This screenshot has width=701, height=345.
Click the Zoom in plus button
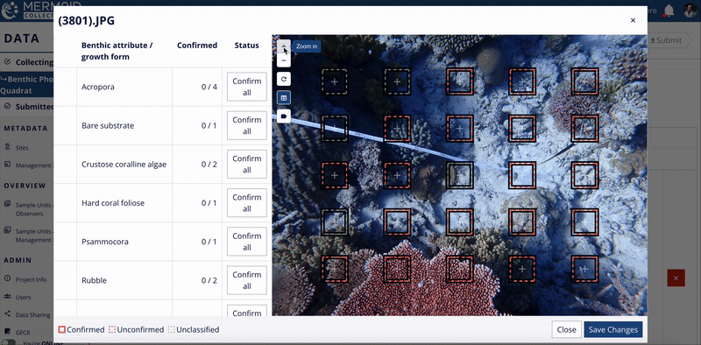pyautogui.click(x=283, y=46)
